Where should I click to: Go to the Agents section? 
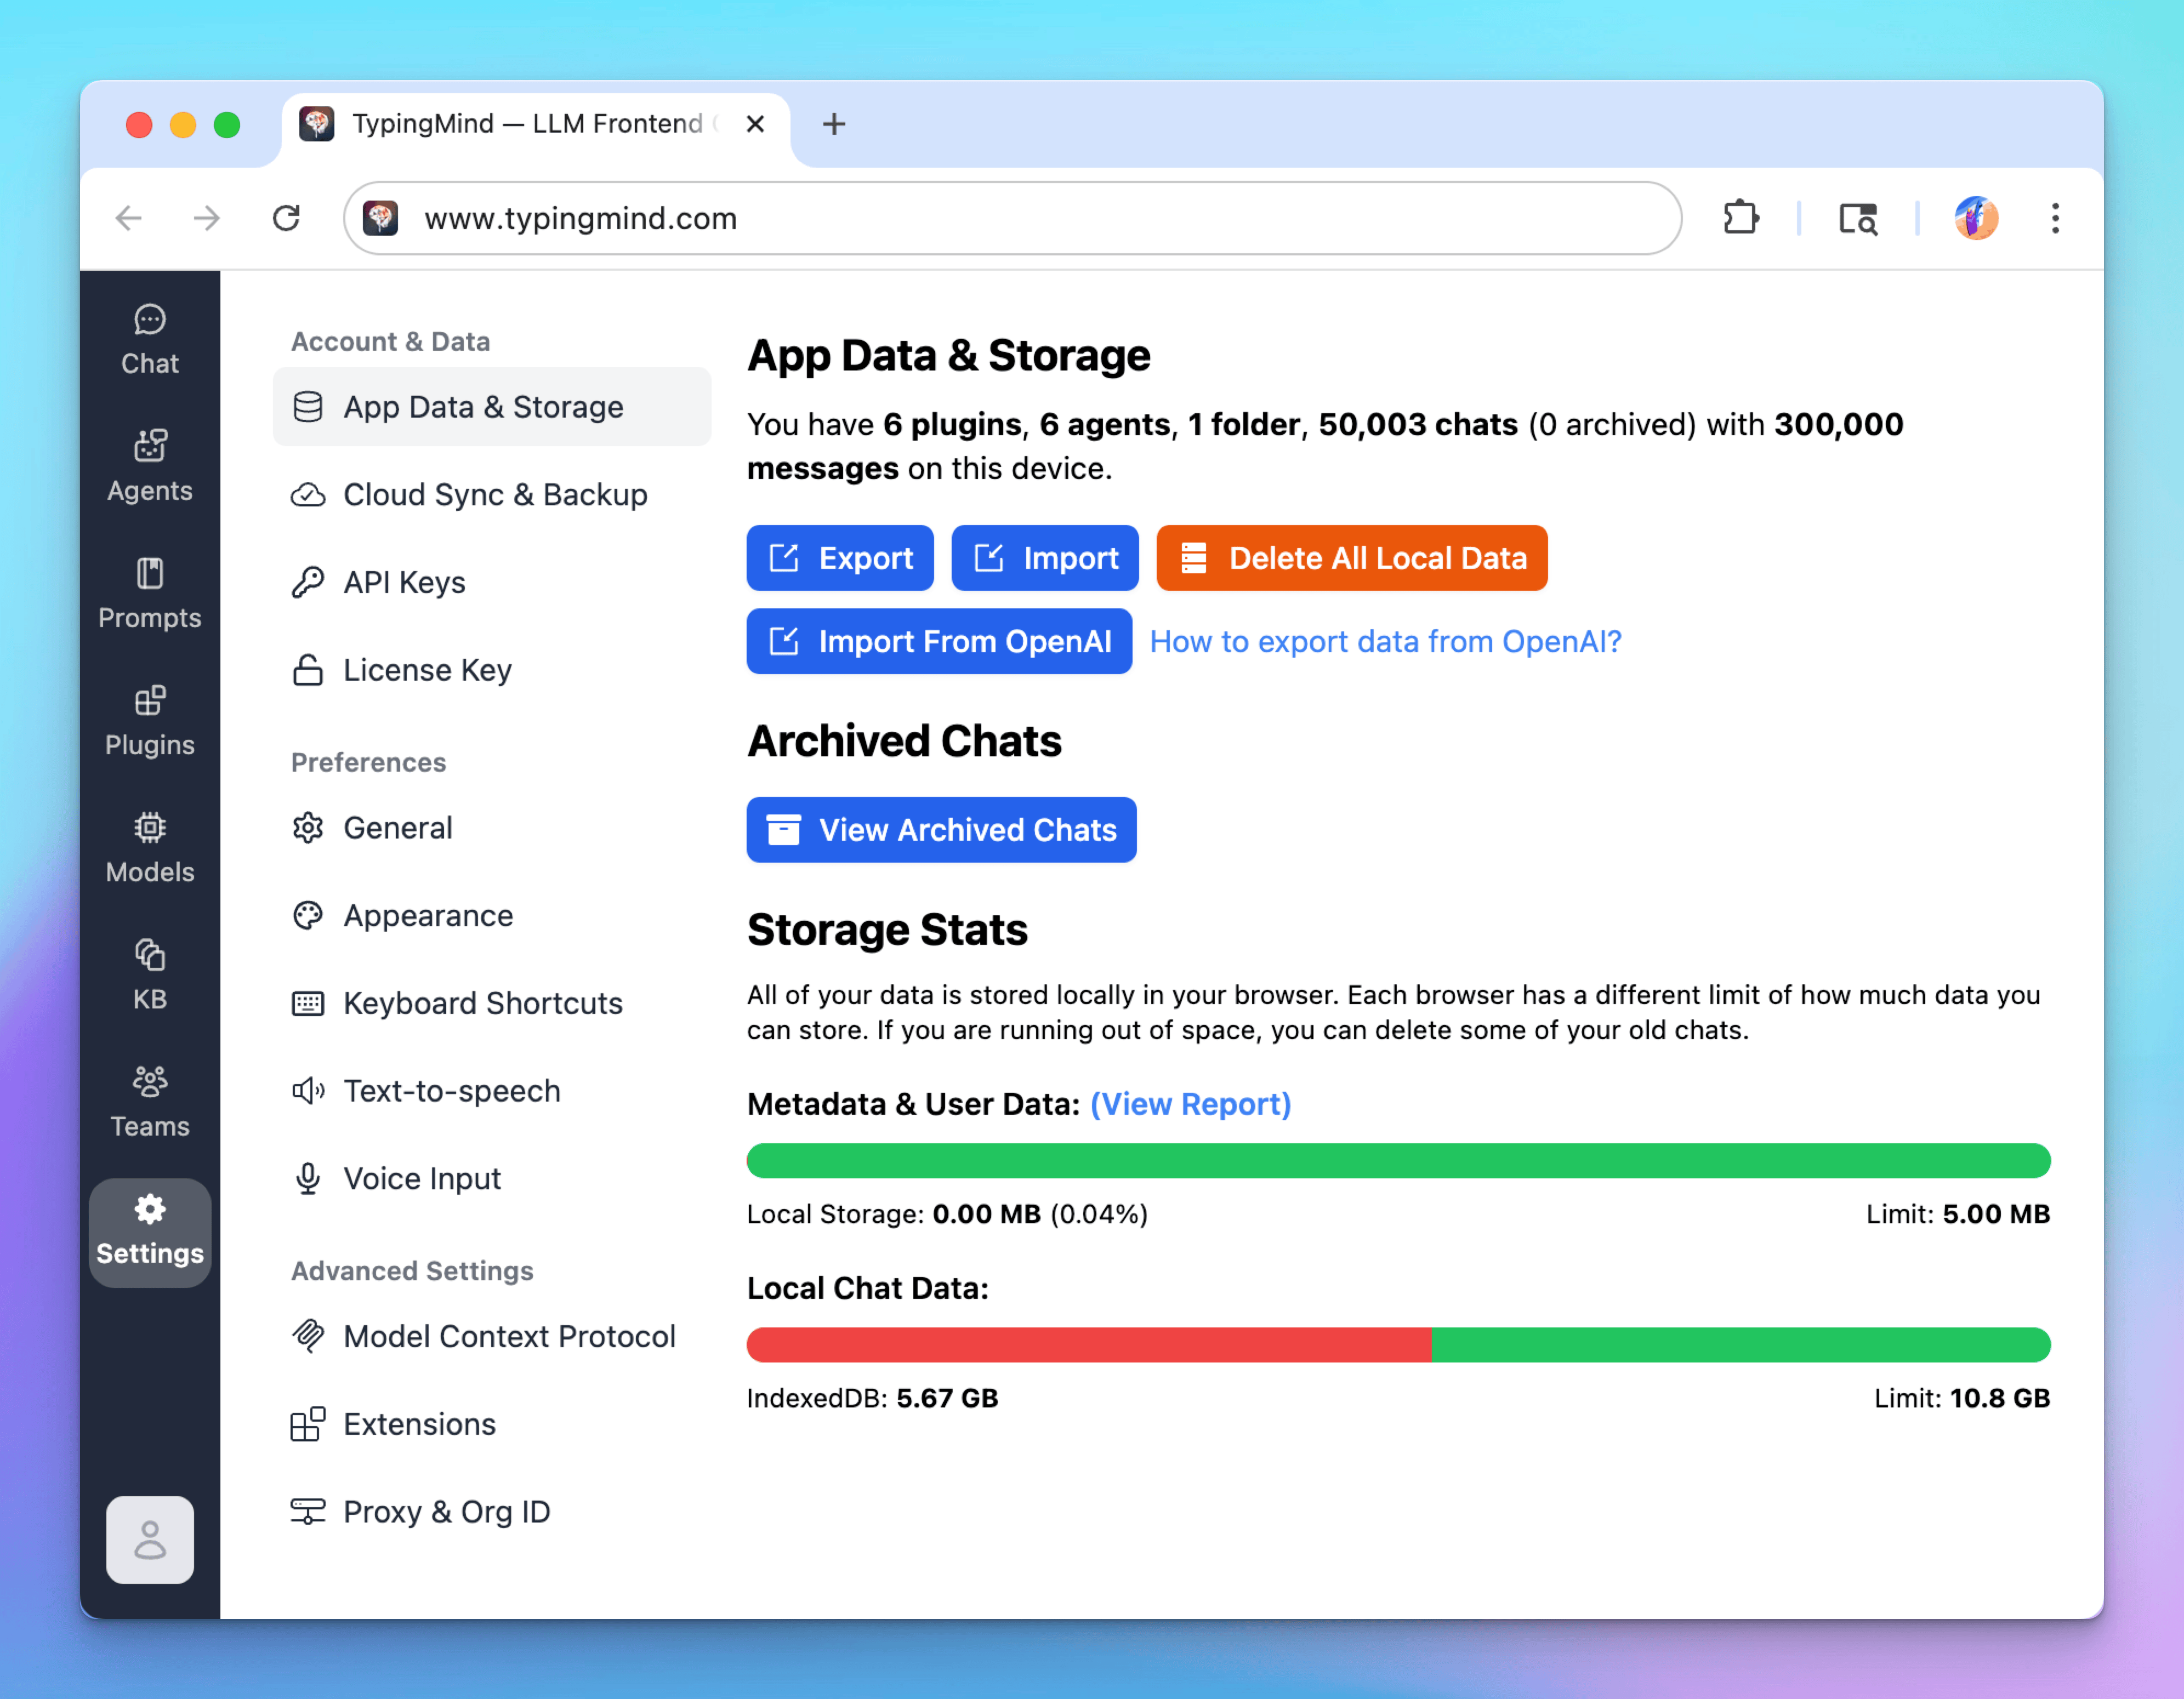click(x=149, y=467)
